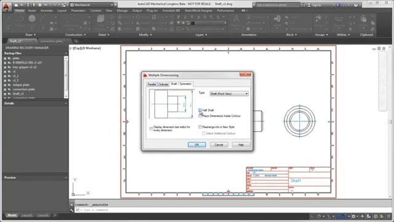This screenshot has width=394, height=222.
Task: Click the Backup Files list scrollbar
Action: (66, 77)
